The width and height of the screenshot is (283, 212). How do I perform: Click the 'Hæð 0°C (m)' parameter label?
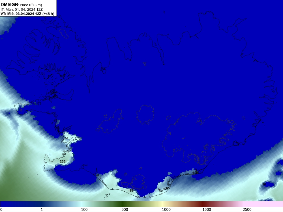[31, 5]
